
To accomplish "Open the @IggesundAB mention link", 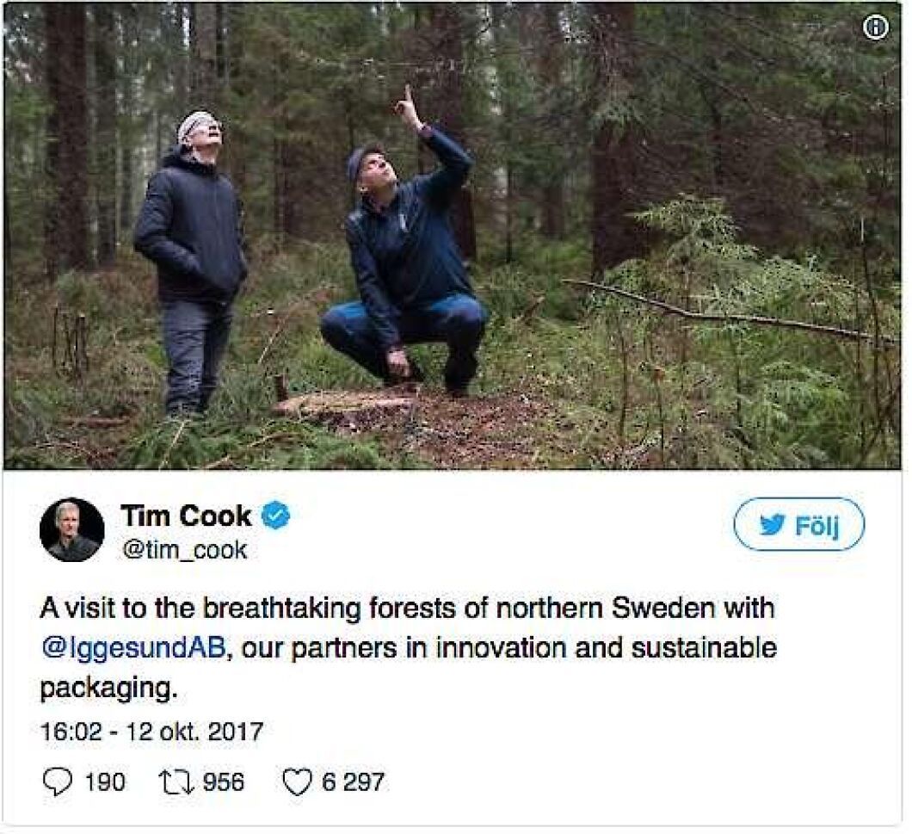I will pyautogui.click(x=132, y=648).
